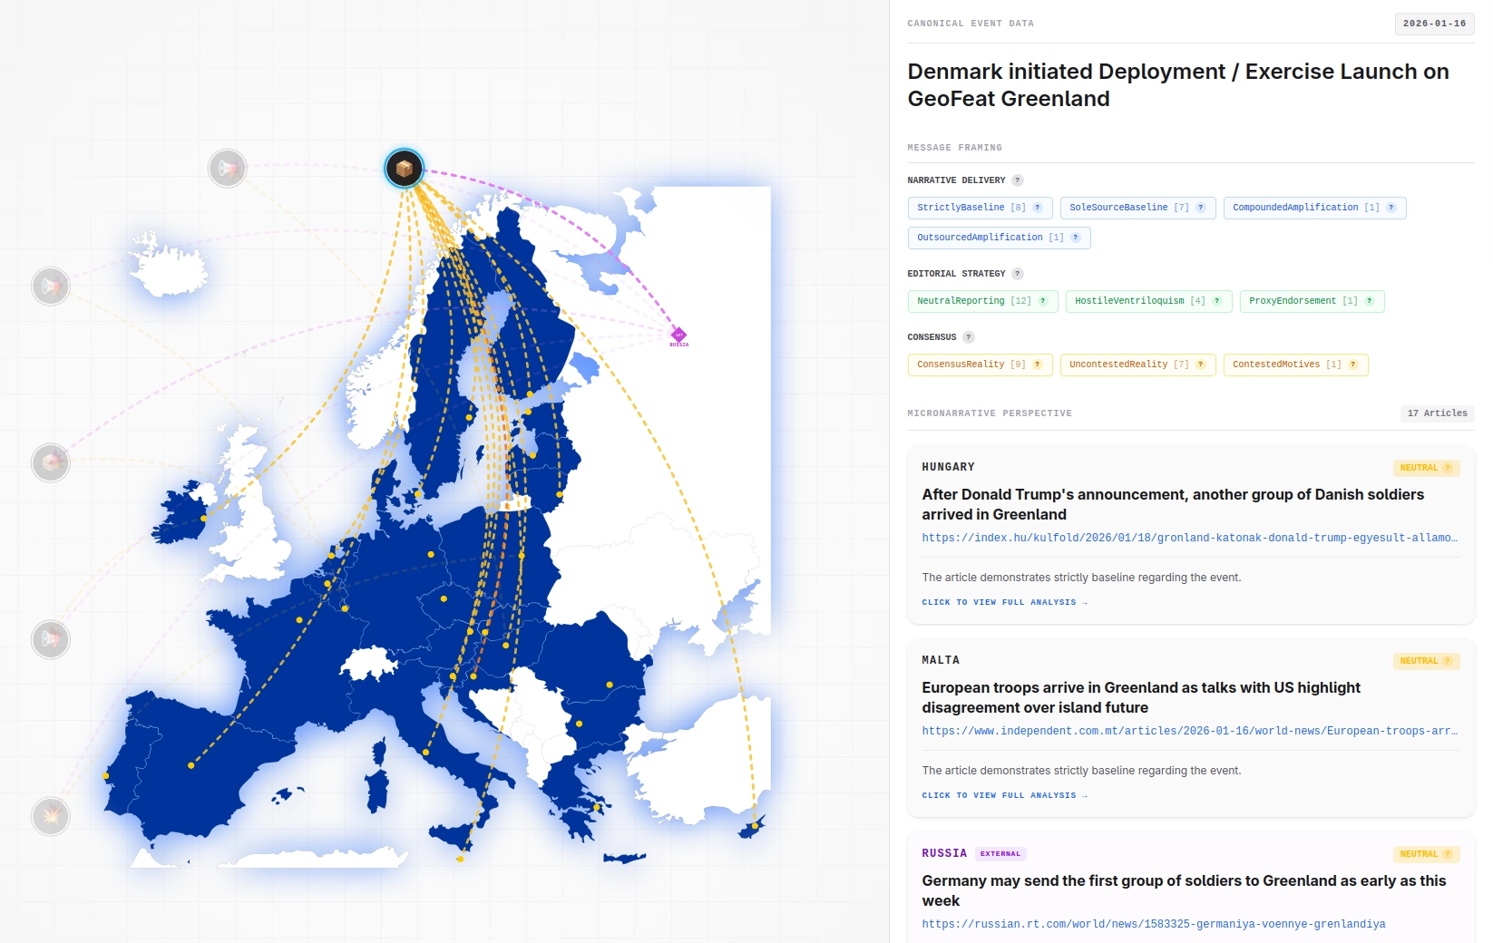Select the megaphone node beside Iceland

51,286
